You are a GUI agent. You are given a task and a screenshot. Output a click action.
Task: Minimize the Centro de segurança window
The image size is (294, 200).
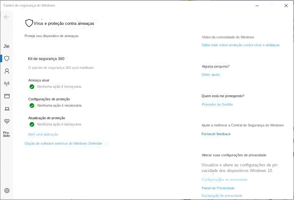click(x=257, y=6)
